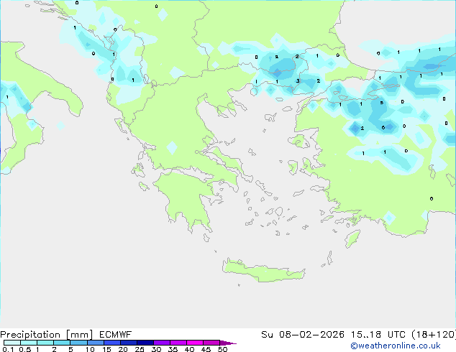This screenshot has height=352, width=456.
Task: Click the '0.1' legend scale label
Action: 8,349
